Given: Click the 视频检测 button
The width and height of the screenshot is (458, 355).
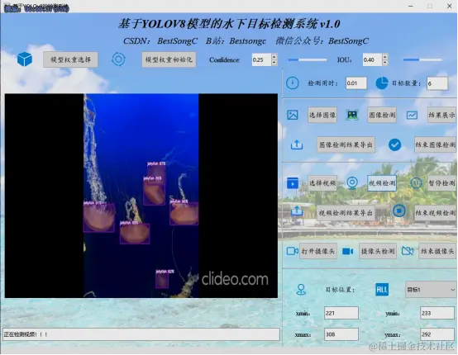Looking at the screenshot, I should coord(382,183).
